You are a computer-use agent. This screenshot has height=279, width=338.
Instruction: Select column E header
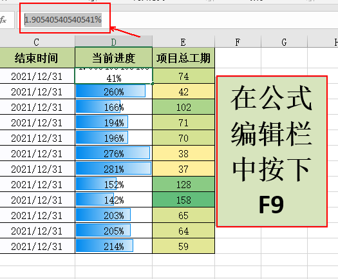click(x=183, y=42)
